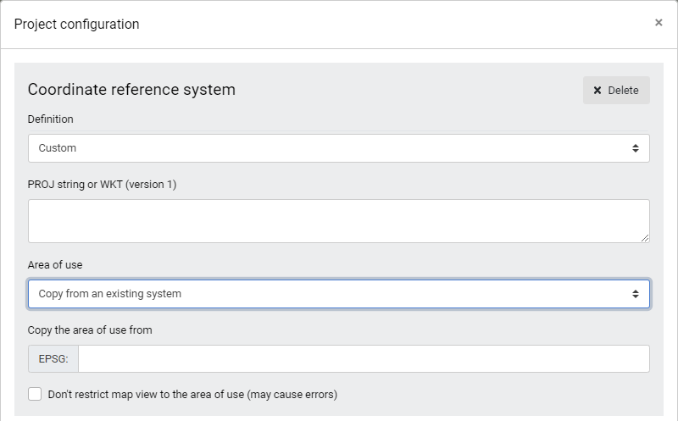
Task: Click the x icon inside Delete button
Action: 597,91
